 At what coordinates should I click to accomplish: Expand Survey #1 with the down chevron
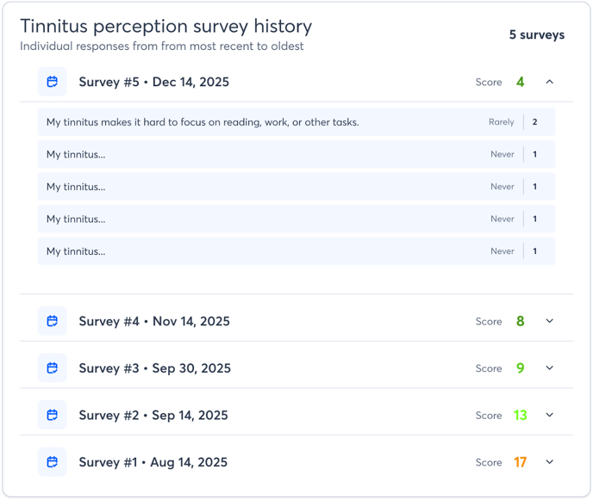(550, 462)
